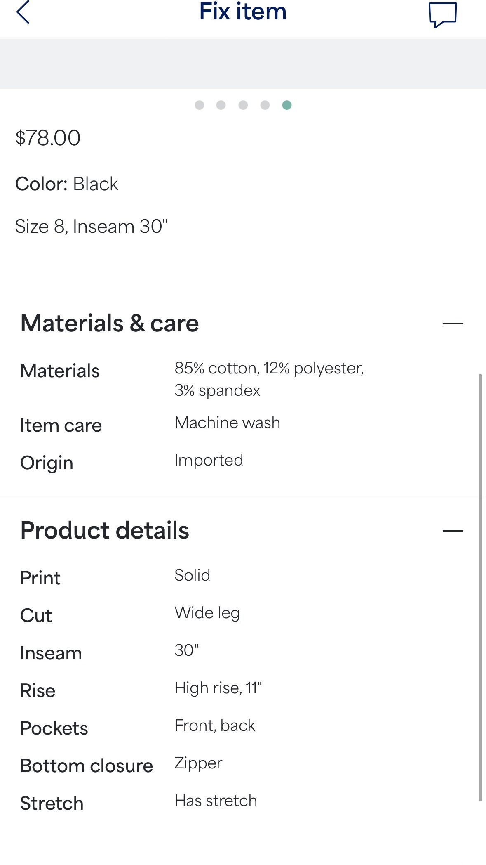The width and height of the screenshot is (486, 865).
Task: Tap the Size 8, Inseam 30" text
Action: pyautogui.click(x=92, y=227)
